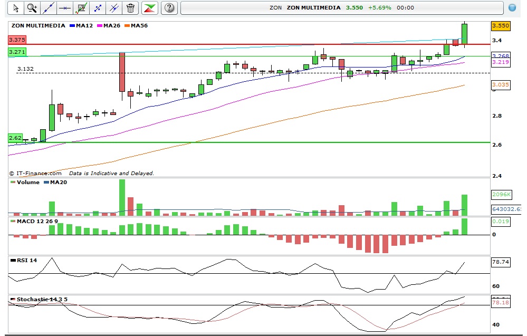Screen dimensions: 527x336
Task: Click the MACD 12 26 9 label
Action: click(34, 221)
